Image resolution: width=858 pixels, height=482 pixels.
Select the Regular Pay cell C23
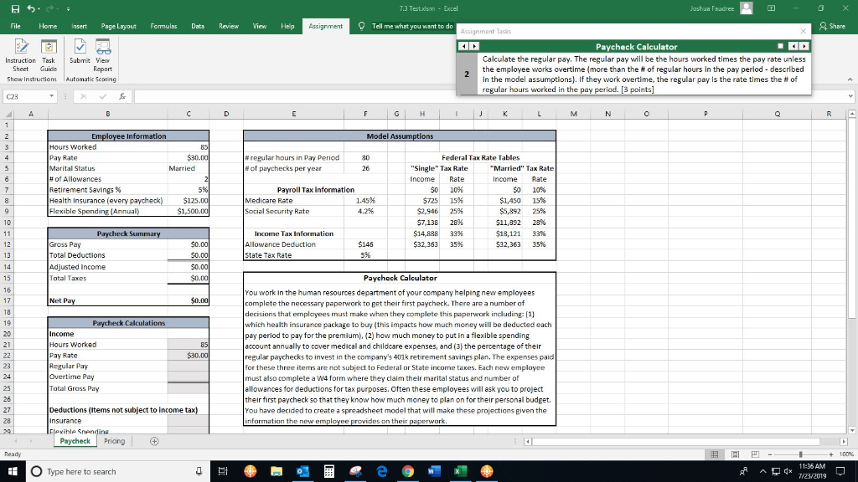pyautogui.click(x=189, y=367)
